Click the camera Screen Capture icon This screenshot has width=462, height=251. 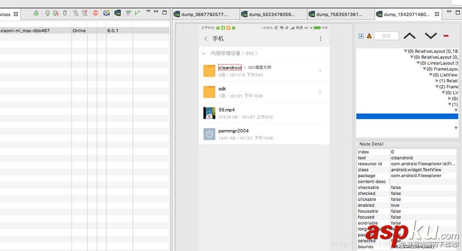[106, 12]
